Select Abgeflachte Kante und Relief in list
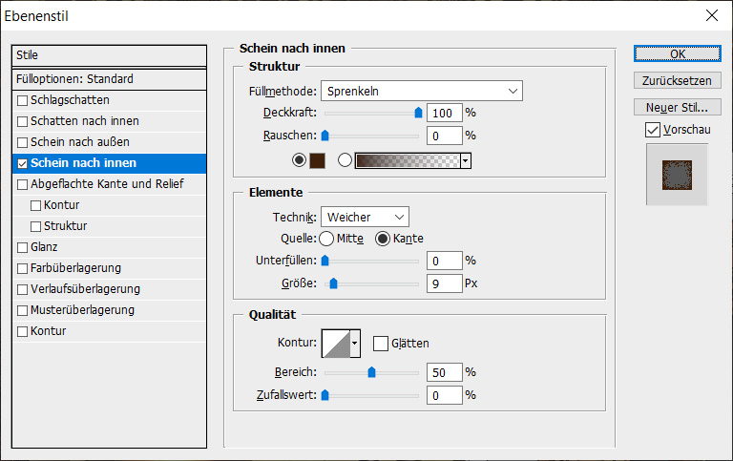This screenshot has height=461, width=733. point(106,184)
